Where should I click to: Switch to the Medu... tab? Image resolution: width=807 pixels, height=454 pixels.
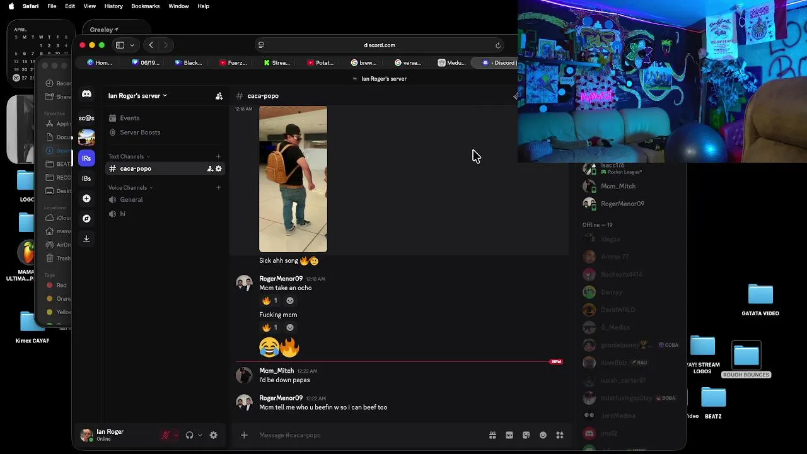click(451, 62)
